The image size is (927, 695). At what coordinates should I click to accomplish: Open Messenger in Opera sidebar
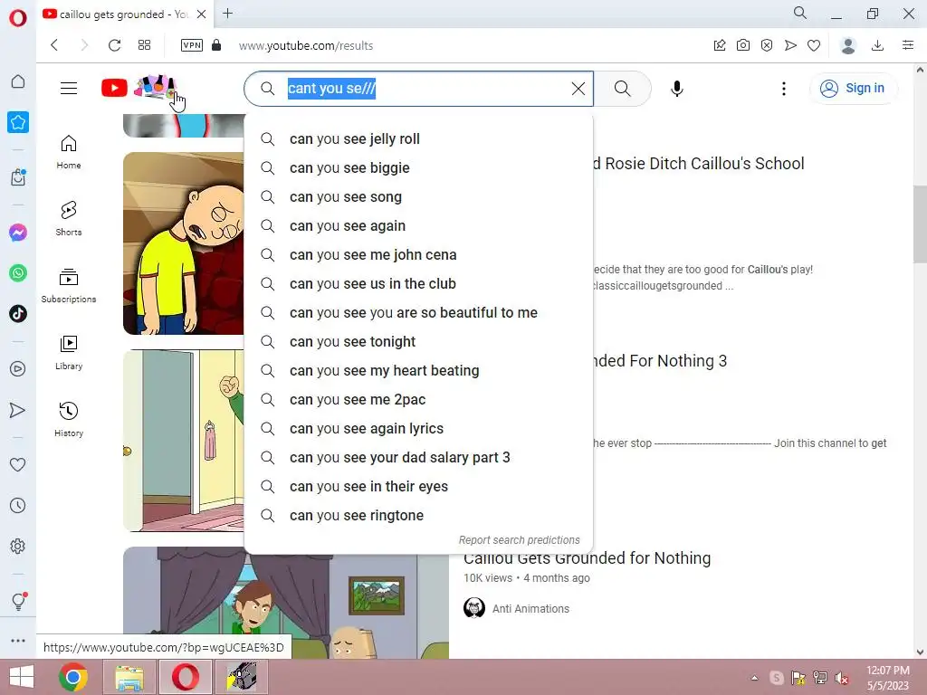pos(18,233)
